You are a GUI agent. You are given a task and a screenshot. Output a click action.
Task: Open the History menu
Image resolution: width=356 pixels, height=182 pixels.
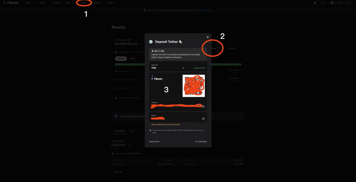(x=97, y=2)
